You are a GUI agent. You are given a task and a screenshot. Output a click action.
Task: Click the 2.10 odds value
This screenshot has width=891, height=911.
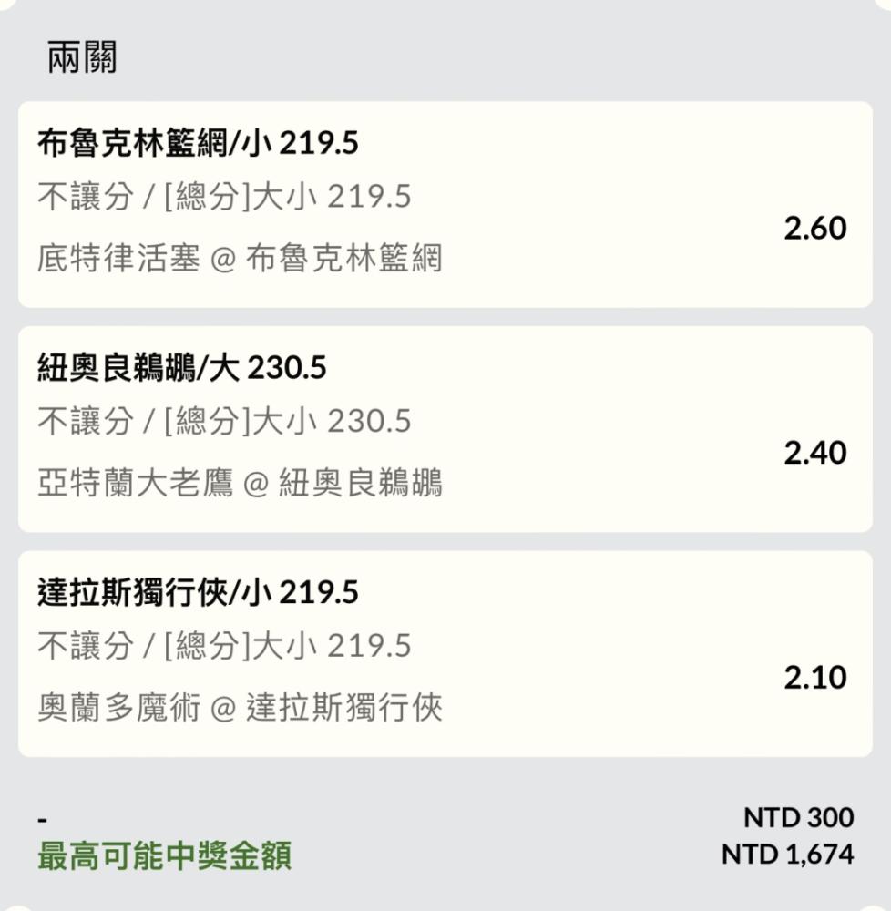(x=814, y=678)
